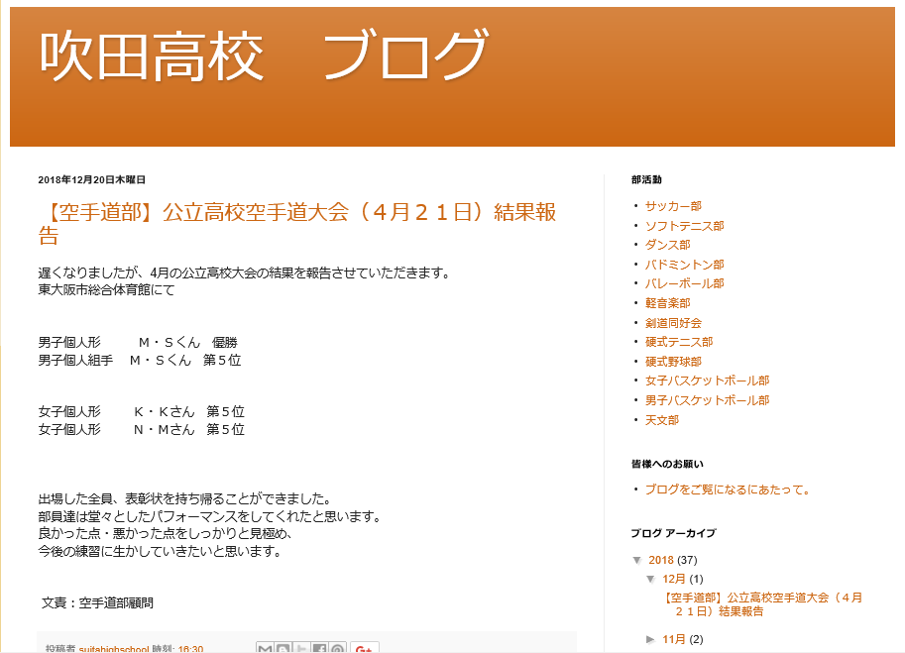905x653 pixels.
Task: Go to the ダンス部 label
Action: (667, 245)
